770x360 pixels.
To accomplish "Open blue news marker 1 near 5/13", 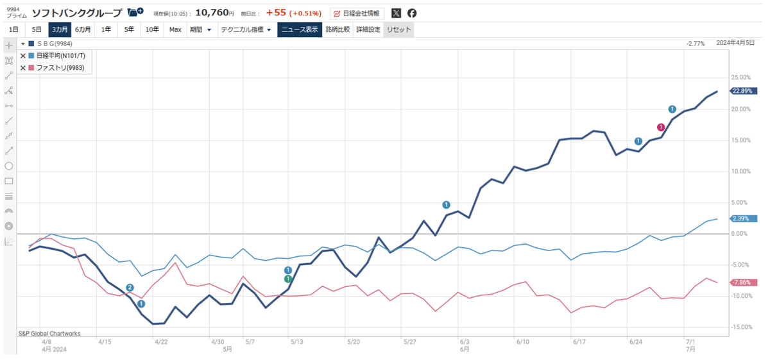I will point(288,271).
